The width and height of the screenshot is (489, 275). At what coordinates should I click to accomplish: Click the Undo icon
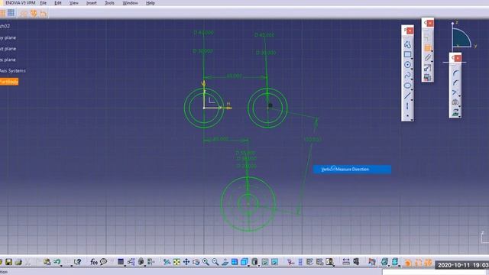pos(57,262)
